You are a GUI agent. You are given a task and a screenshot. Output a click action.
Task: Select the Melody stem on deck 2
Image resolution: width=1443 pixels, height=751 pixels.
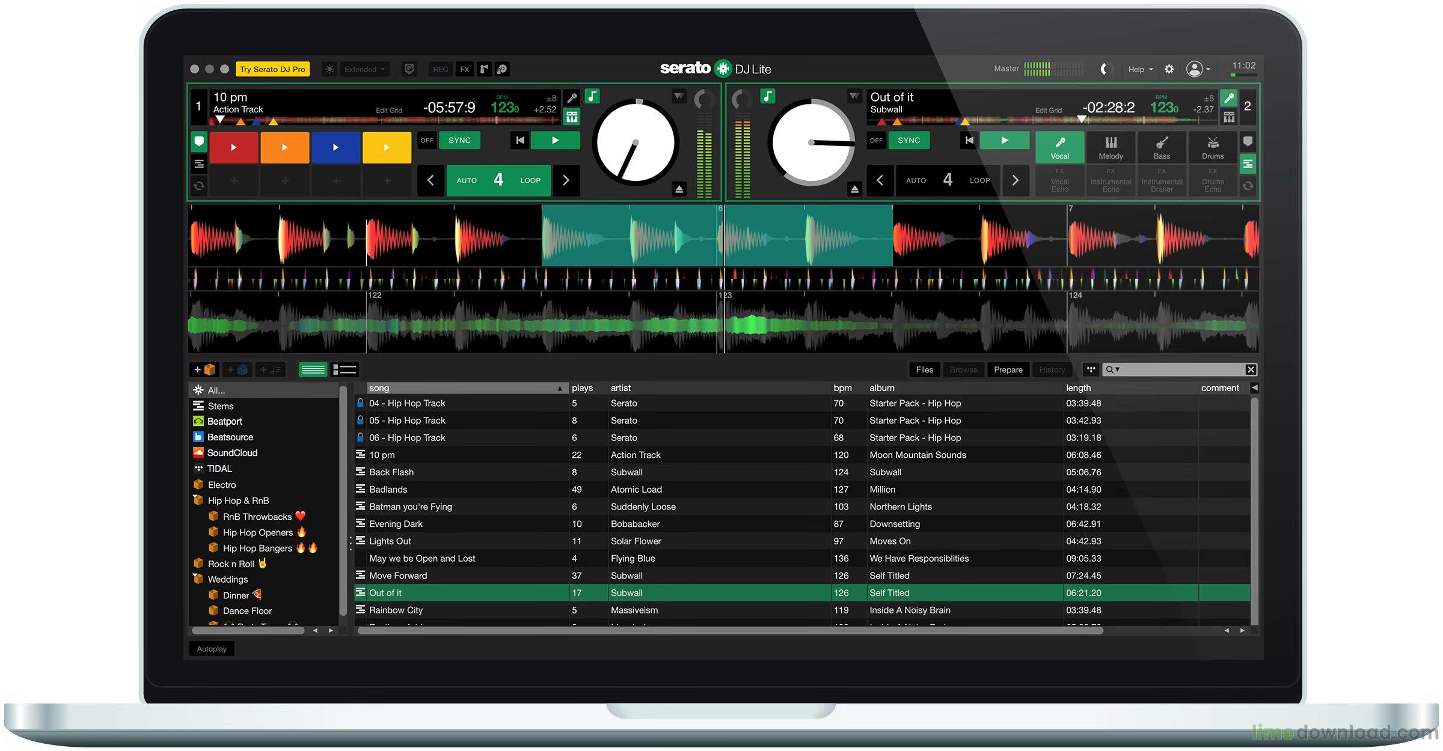click(x=1111, y=147)
